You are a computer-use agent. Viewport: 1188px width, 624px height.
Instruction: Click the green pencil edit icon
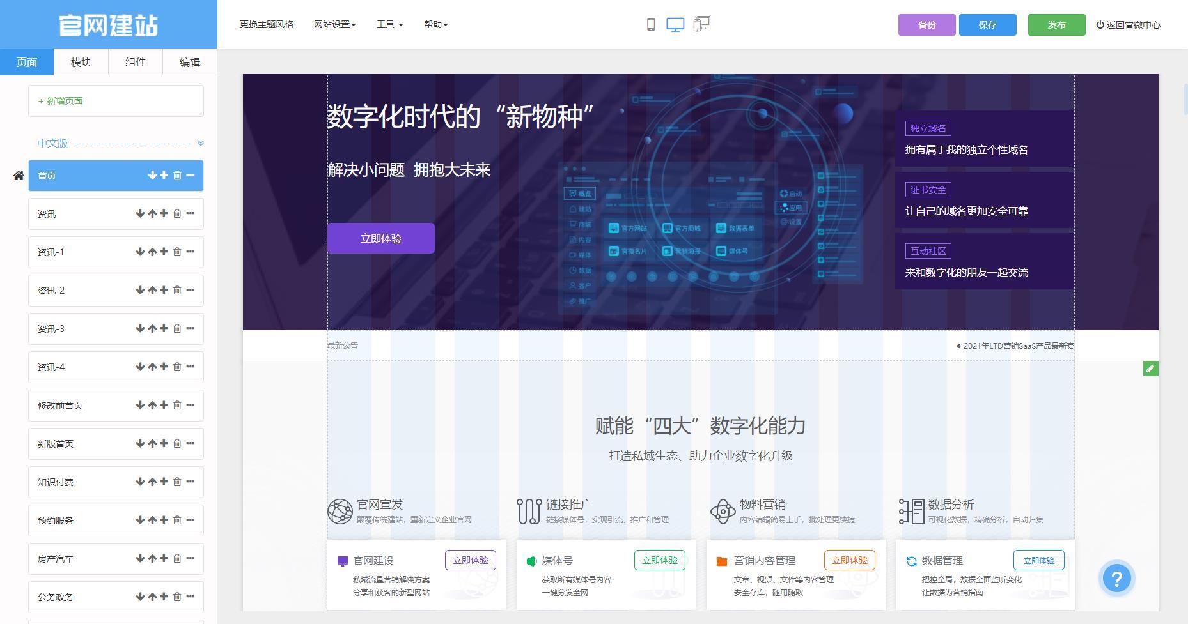[1150, 369]
